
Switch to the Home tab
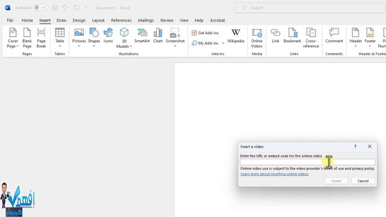pos(27,20)
